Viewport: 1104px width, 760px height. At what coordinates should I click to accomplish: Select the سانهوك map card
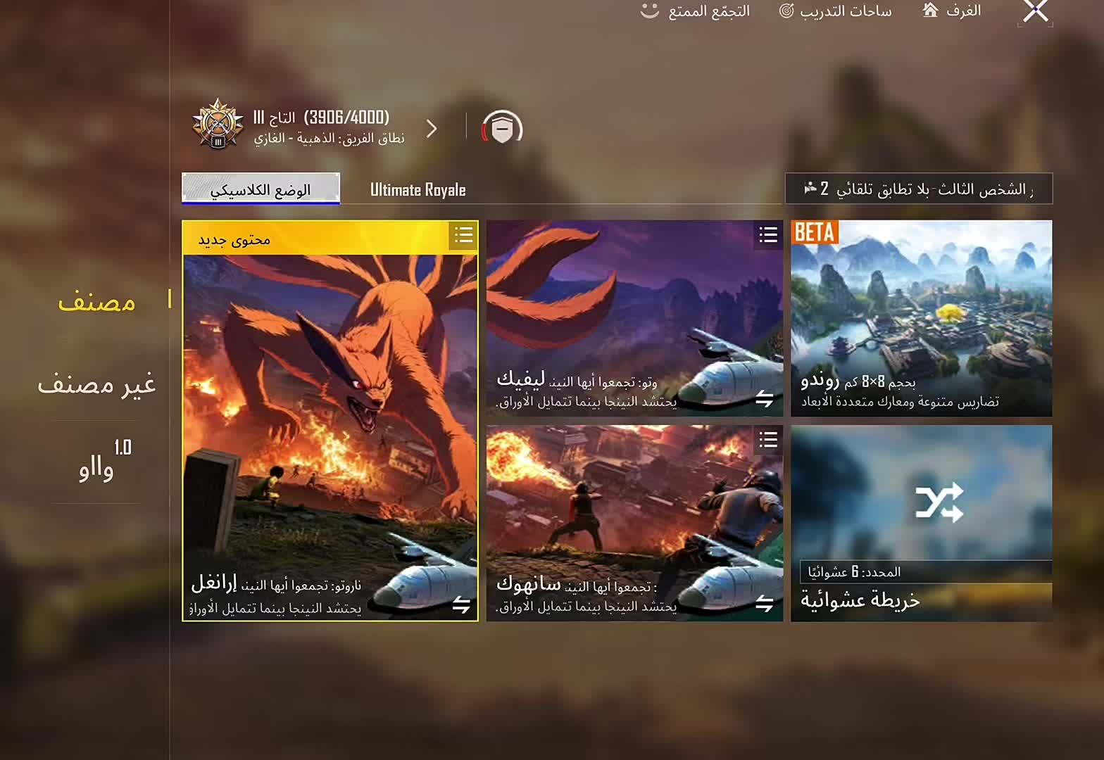pos(634,523)
